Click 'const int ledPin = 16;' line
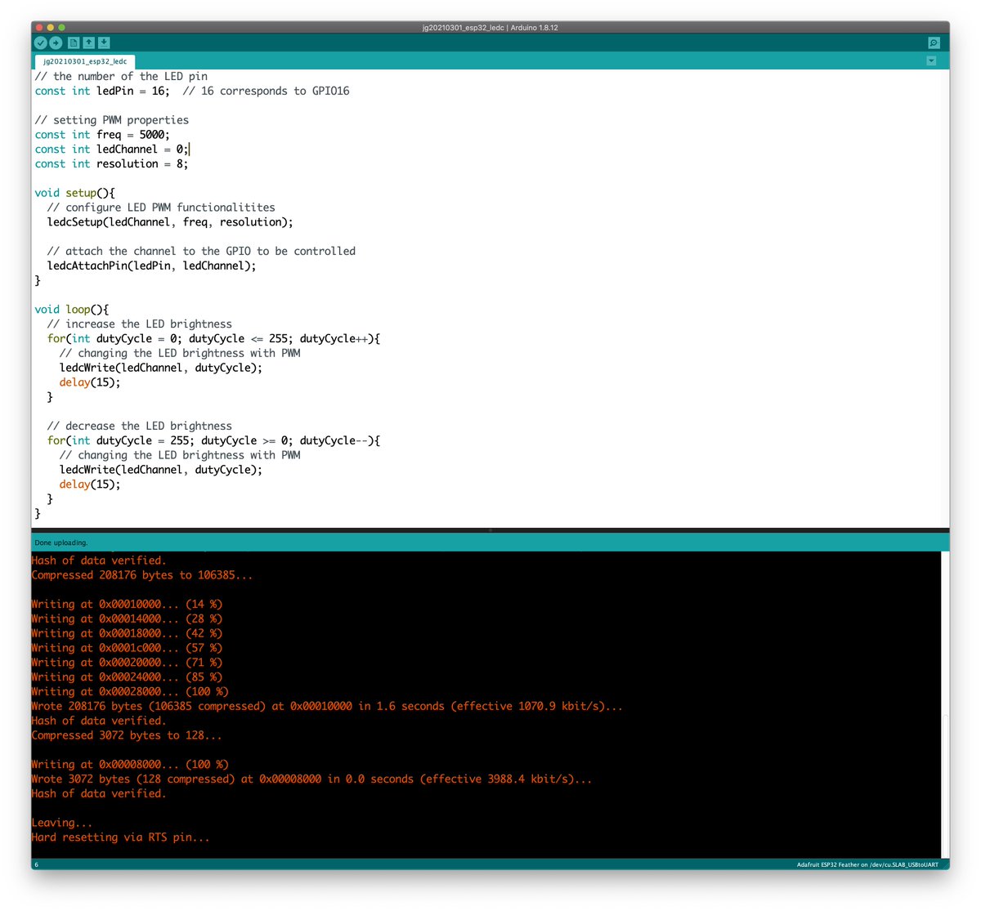Image resolution: width=981 pixels, height=911 pixels. click(x=102, y=92)
